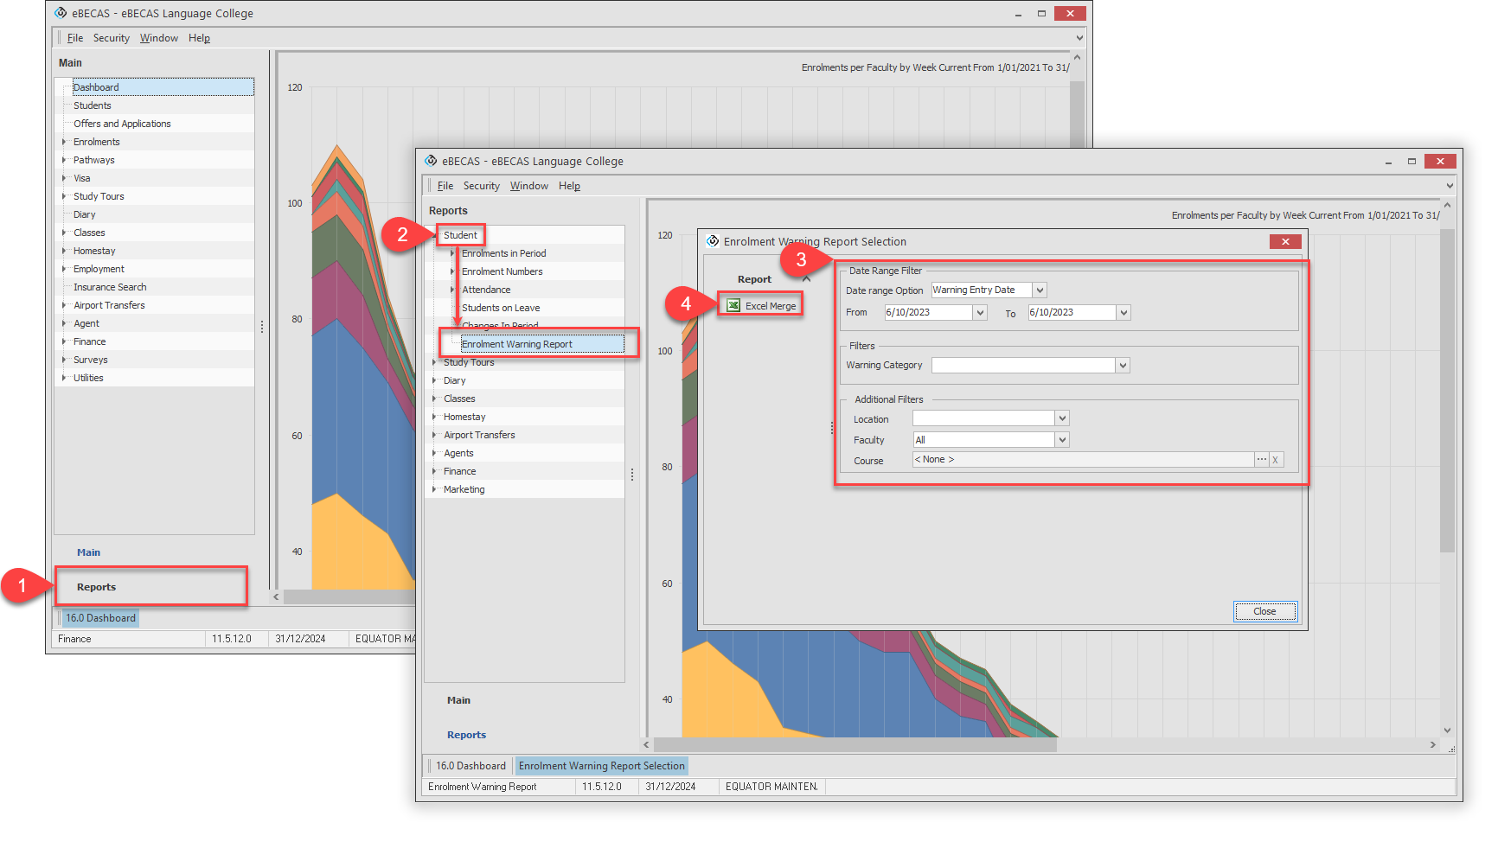Open the From date picker dropdown
Viewport: 1498px width, 842px height.
click(x=980, y=313)
